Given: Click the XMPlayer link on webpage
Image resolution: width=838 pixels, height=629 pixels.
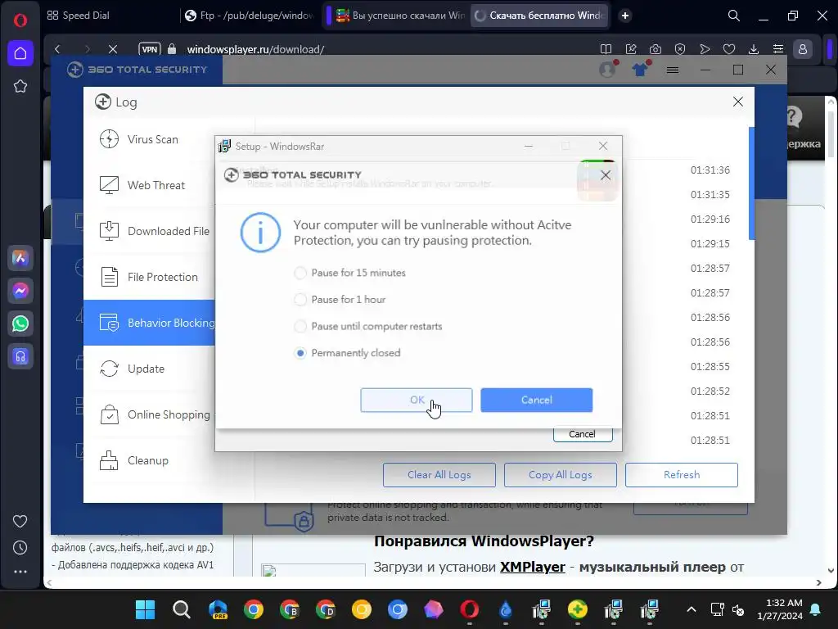Looking at the screenshot, I should tap(532, 567).
